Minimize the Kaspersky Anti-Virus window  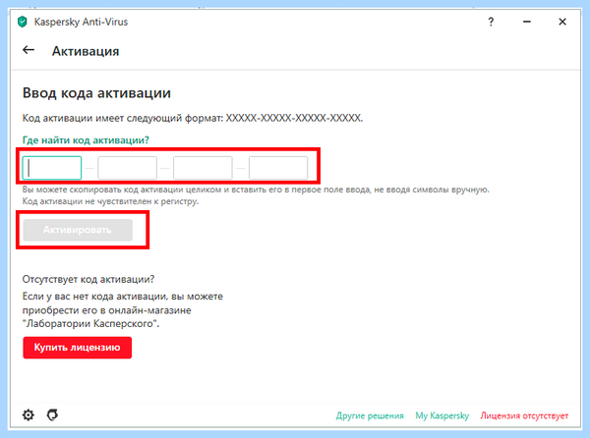point(527,22)
